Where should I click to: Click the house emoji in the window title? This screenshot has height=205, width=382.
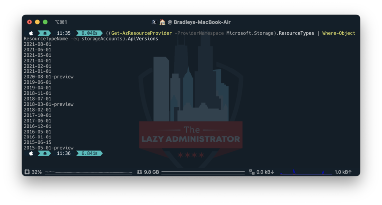162,22
